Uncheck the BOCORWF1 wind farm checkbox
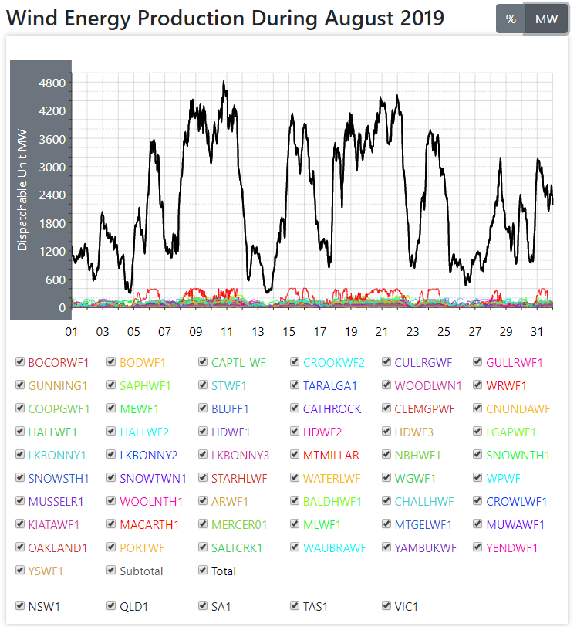Viewport: 577px width, 627px height. pyautogui.click(x=20, y=362)
